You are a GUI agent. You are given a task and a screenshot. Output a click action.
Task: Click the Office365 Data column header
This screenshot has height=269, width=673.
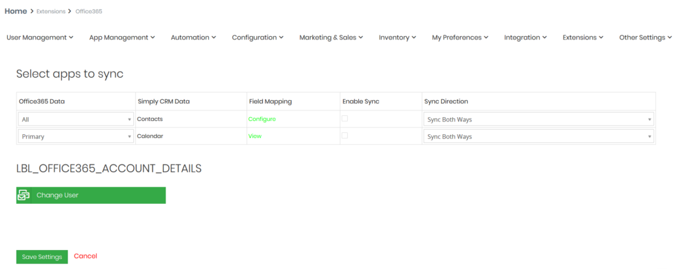point(41,101)
